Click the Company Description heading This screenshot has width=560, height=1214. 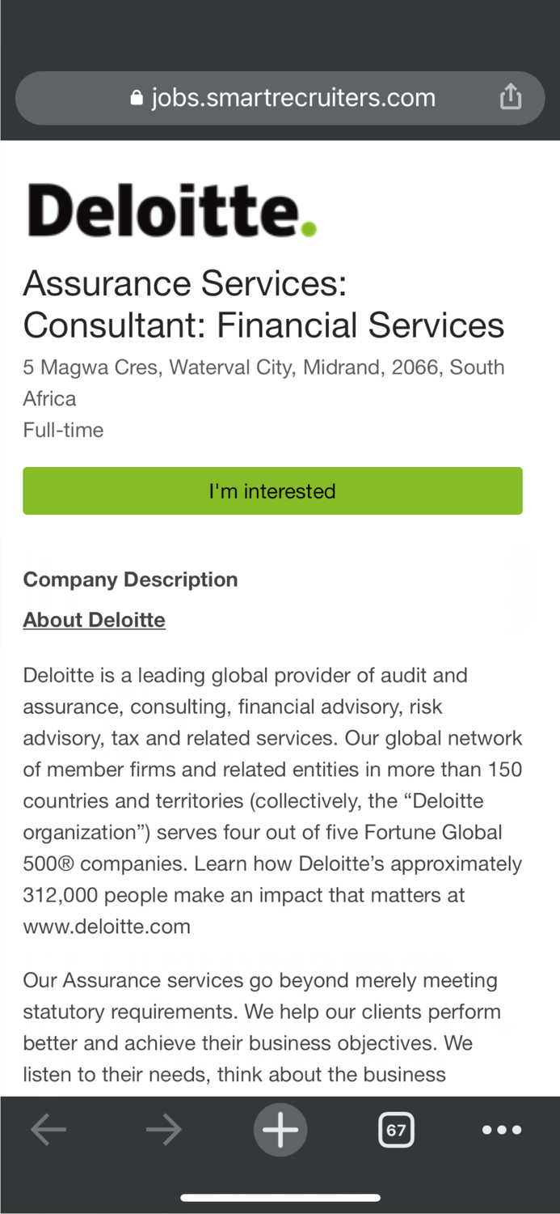pos(130,579)
